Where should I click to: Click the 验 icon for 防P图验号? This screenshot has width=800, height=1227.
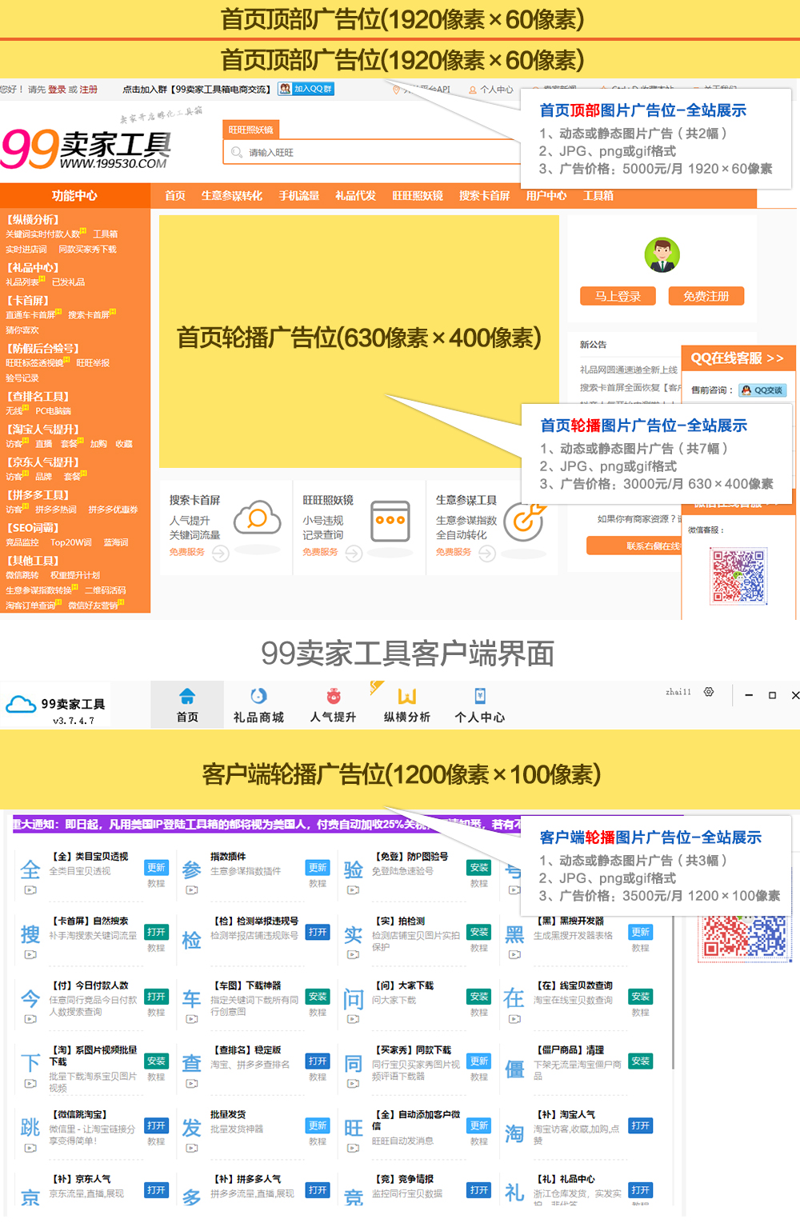point(354,869)
